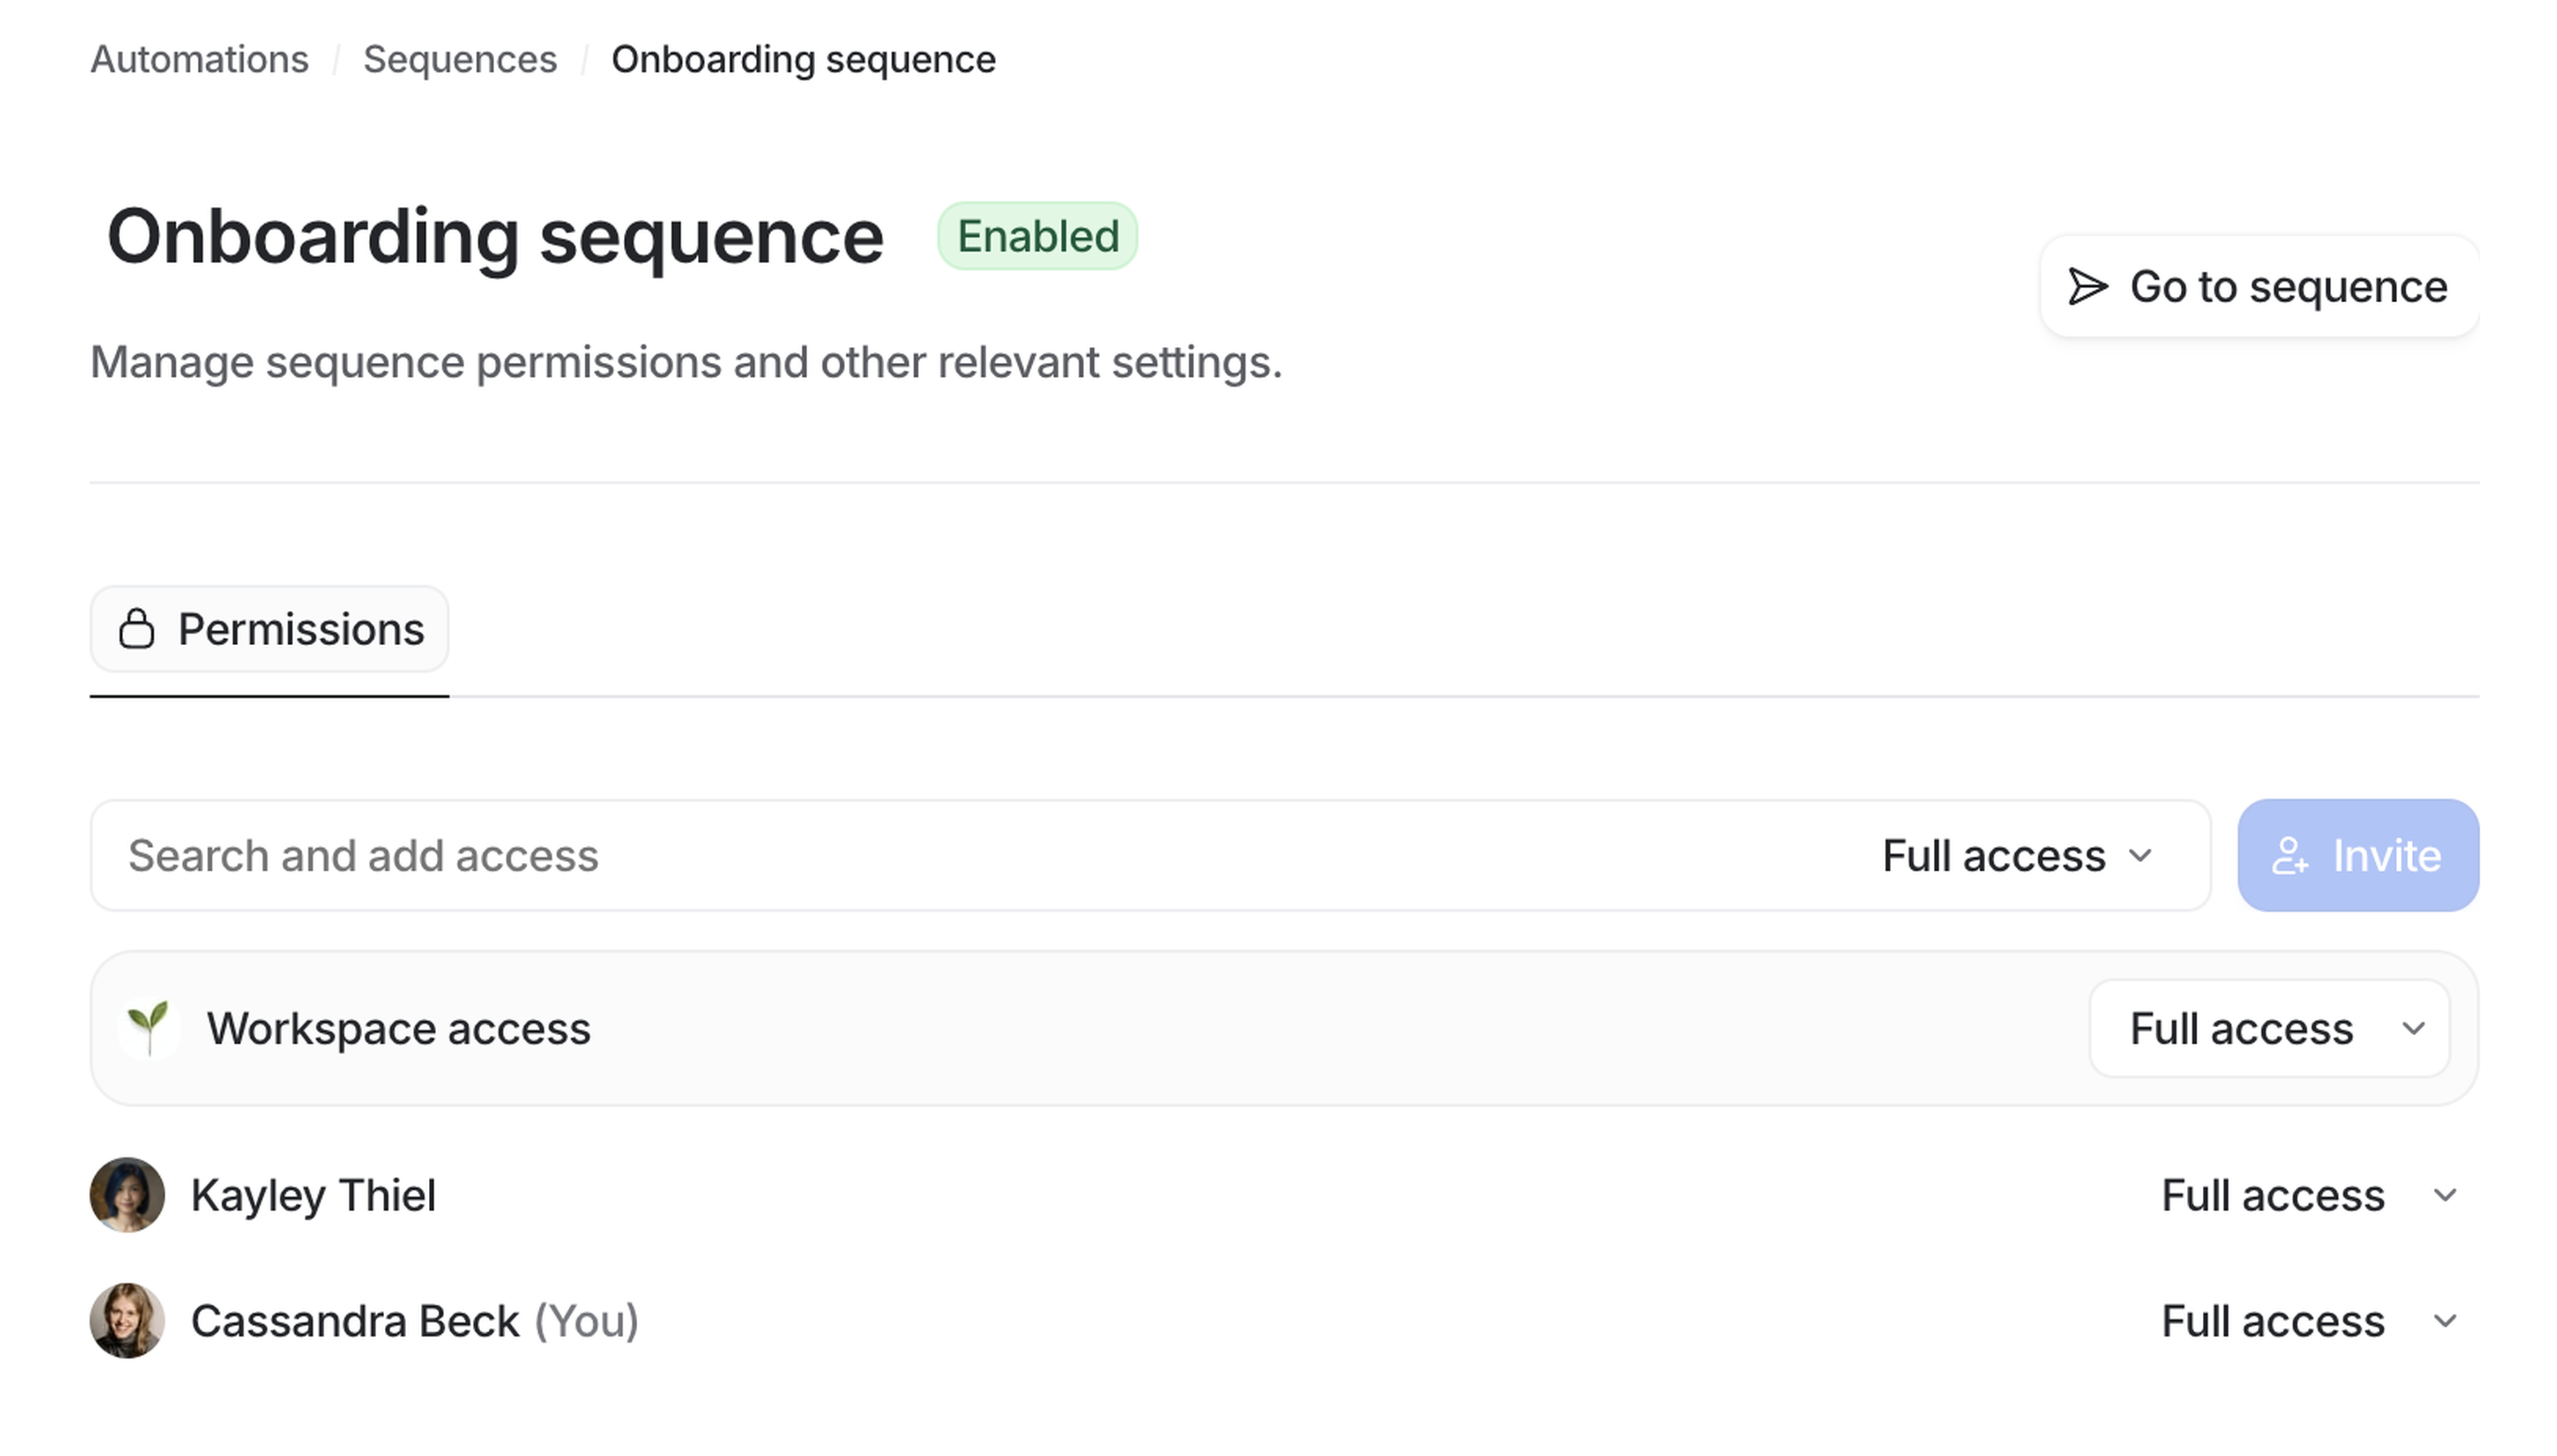Screen dimensions: 2557x1456
Task: Click Cassandra Beck's profile avatar
Action: [x=127, y=1321]
